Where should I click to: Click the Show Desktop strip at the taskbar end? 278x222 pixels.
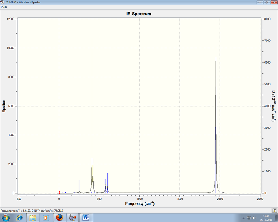pyautogui.click(x=277, y=218)
